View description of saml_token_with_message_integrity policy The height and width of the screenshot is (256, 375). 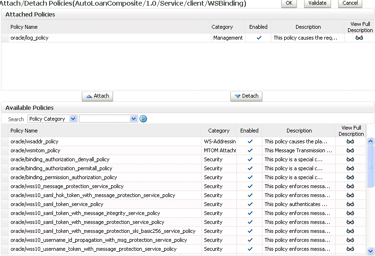(x=350, y=213)
